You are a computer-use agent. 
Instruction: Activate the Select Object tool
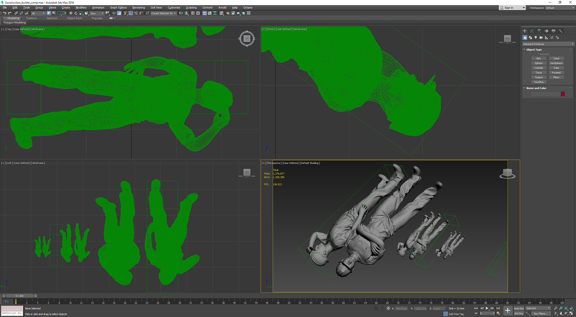49,13
